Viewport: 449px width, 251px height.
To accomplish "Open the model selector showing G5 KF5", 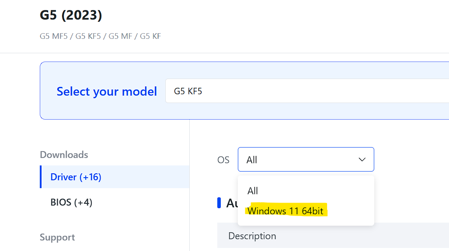I will click(x=306, y=91).
